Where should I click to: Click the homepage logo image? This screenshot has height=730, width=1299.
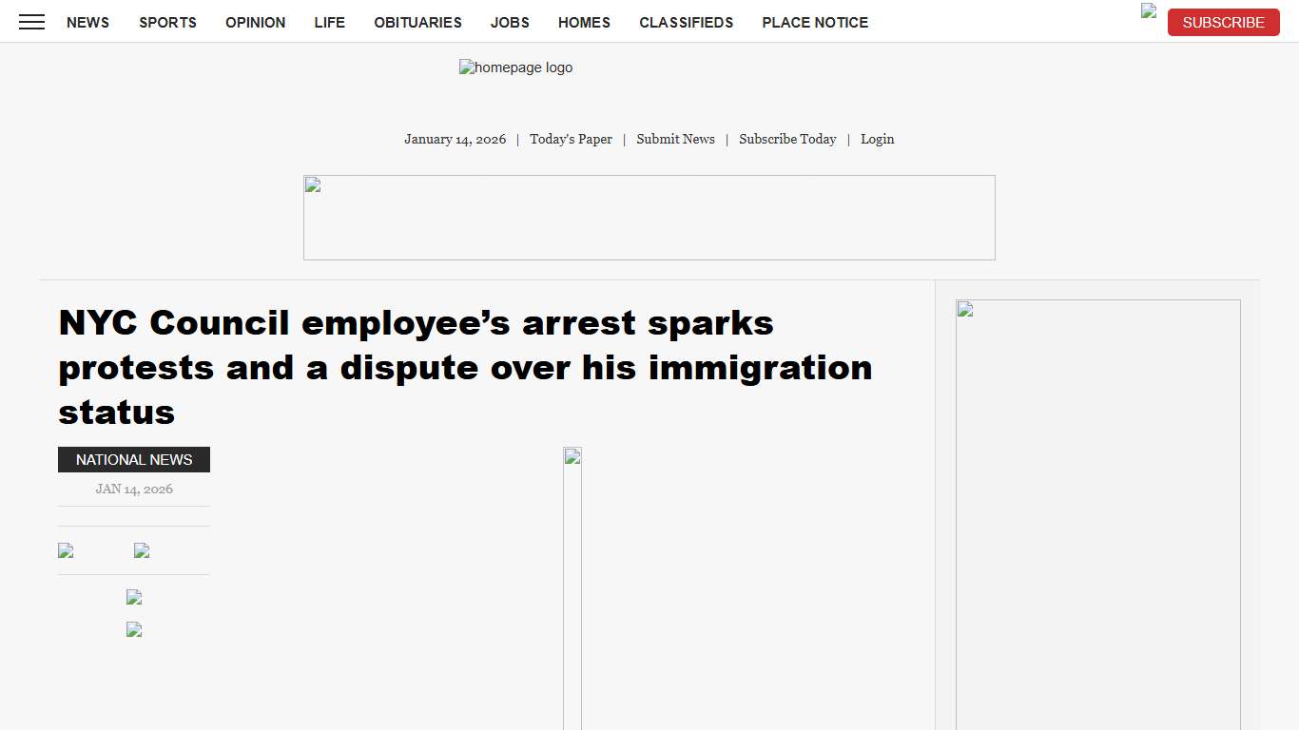(515, 67)
